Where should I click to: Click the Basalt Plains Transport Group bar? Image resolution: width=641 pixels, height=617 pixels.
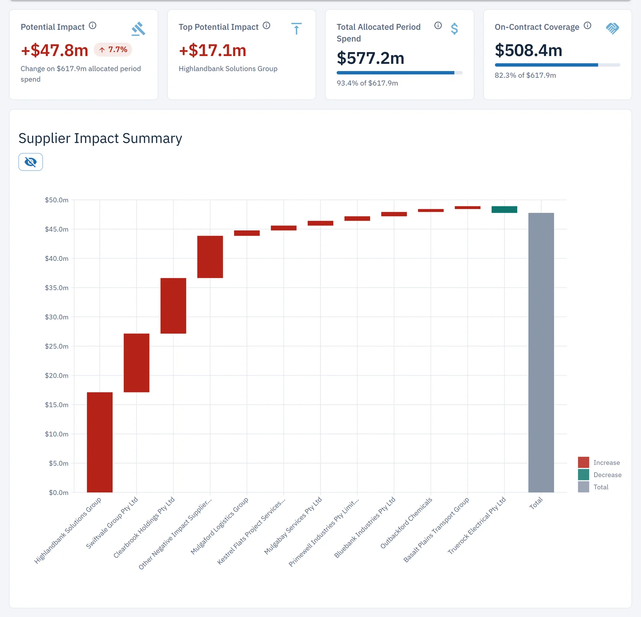[x=468, y=208]
